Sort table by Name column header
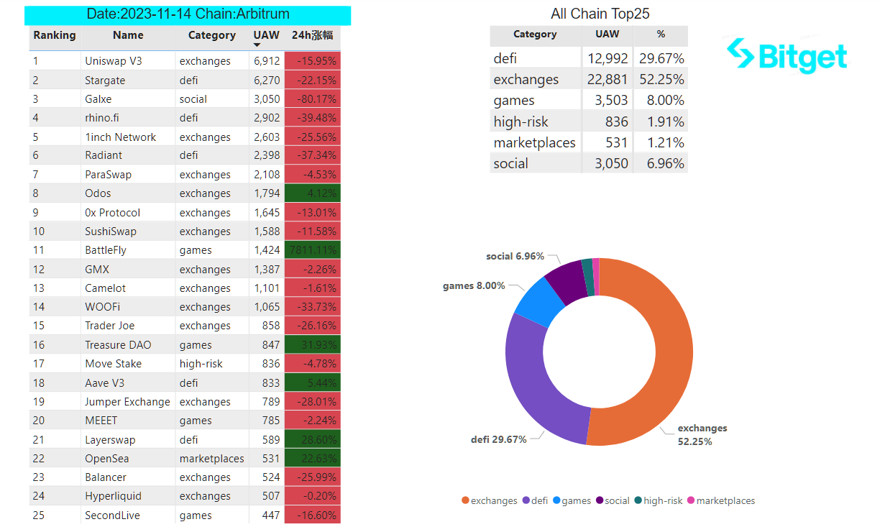Screen dimensions: 885x527 pos(128,35)
